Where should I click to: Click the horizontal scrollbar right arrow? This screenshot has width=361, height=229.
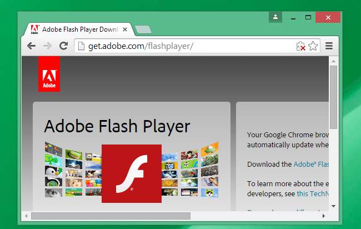tap(323, 216)
